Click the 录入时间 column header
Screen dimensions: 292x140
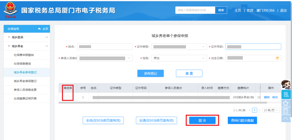click(207, 88)
